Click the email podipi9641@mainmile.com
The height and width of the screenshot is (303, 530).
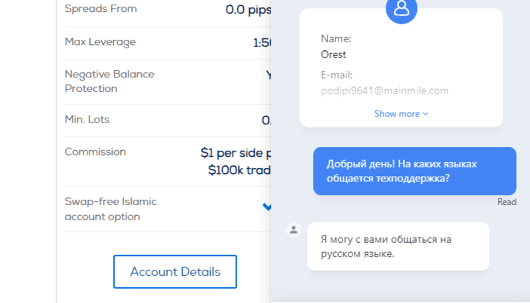click(x=384, y=91)
